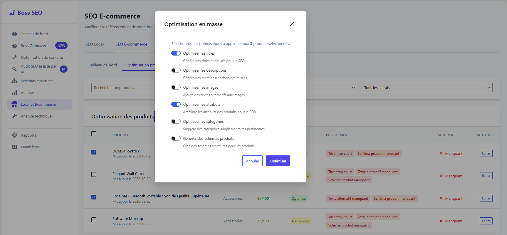
Task: Turn on Générer des schémas produits switch
Action: 176,138
